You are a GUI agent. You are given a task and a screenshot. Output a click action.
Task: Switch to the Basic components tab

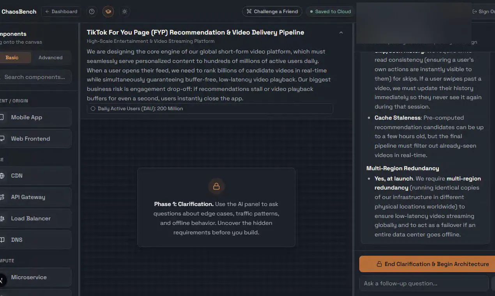click(12, 58)
